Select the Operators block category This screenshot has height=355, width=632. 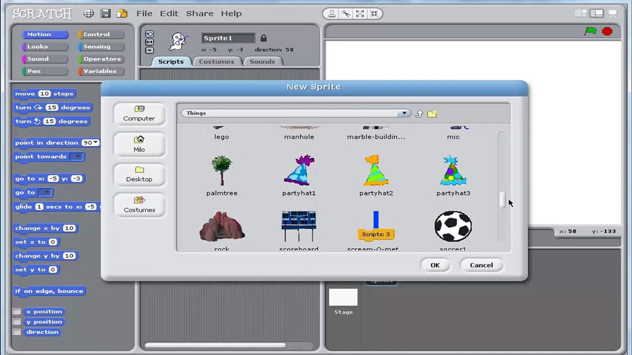coord(101,59)
